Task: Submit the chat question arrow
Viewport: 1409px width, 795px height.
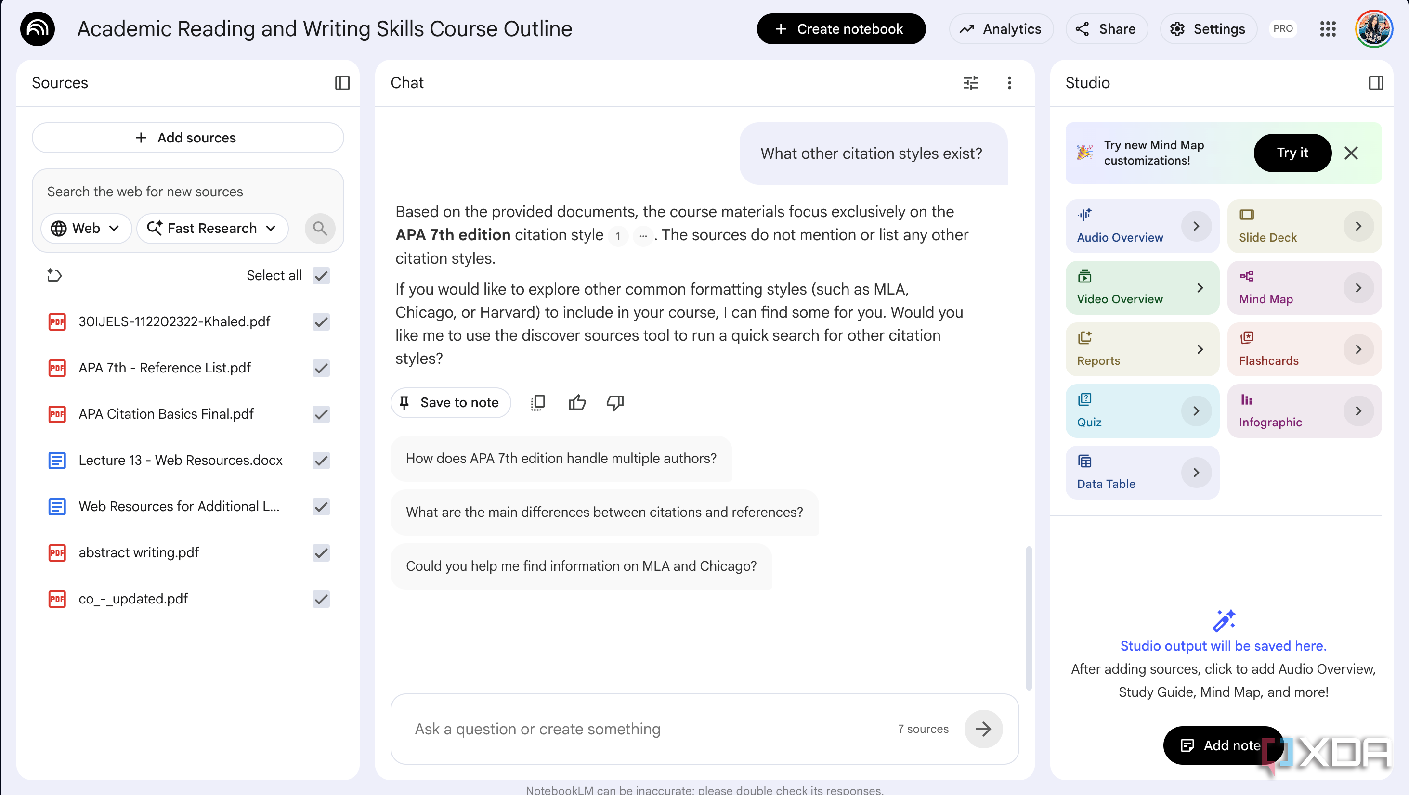Action: point(983,728)
